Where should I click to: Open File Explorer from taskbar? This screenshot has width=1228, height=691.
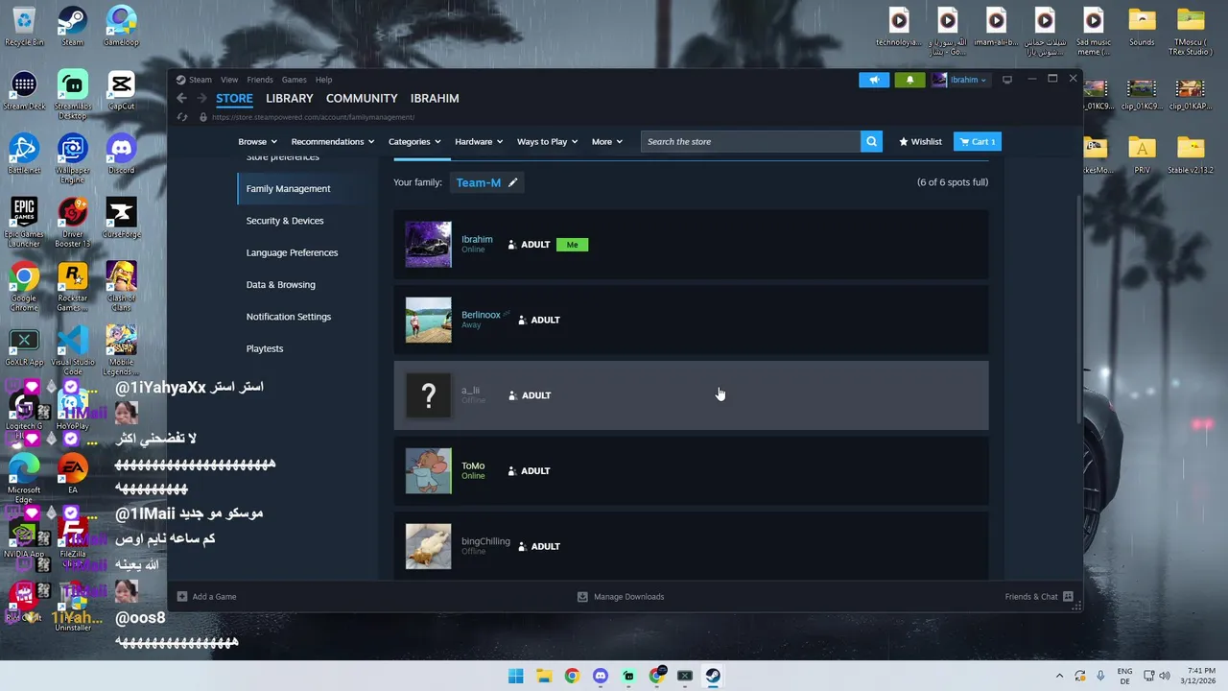(x=544, y=676)
